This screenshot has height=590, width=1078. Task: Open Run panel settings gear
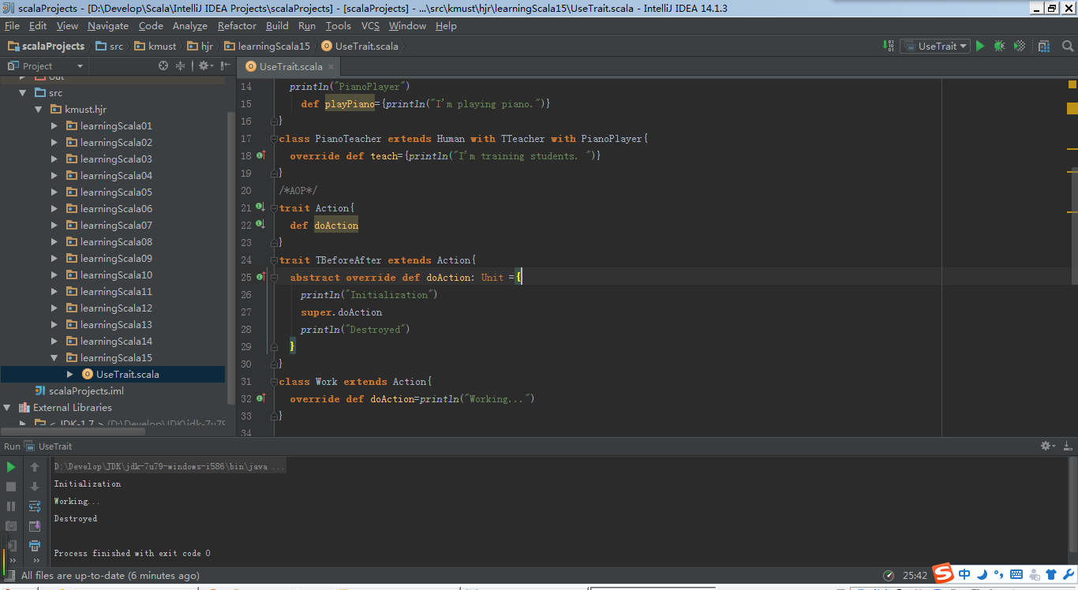tap(1047, 446)
